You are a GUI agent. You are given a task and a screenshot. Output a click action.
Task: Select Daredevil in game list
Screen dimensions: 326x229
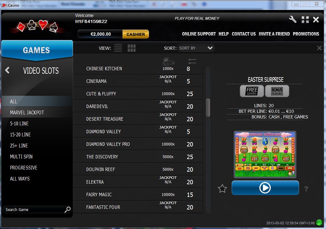138,106
